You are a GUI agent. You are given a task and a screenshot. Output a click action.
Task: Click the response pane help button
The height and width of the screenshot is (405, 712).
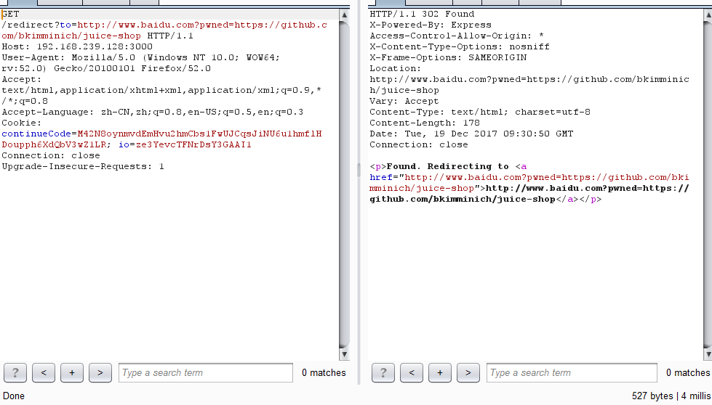click(x=383, y=373)
